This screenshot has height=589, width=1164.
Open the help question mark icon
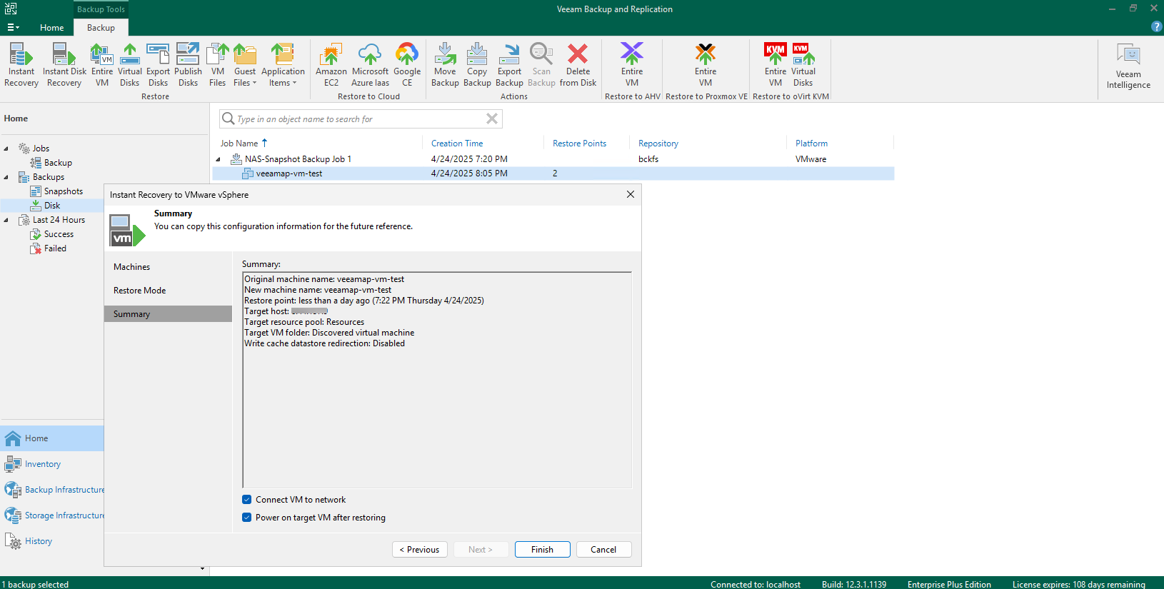(1156, 26)
